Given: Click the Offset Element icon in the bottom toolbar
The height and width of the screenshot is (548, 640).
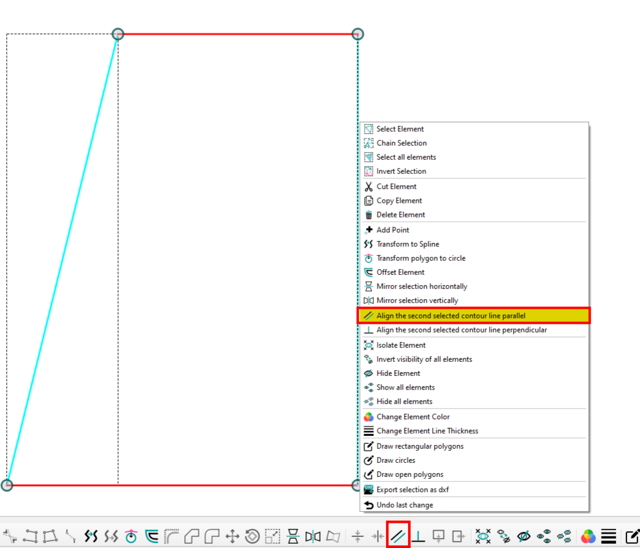Looking at the screenshot, I should [x=151, y=536].
